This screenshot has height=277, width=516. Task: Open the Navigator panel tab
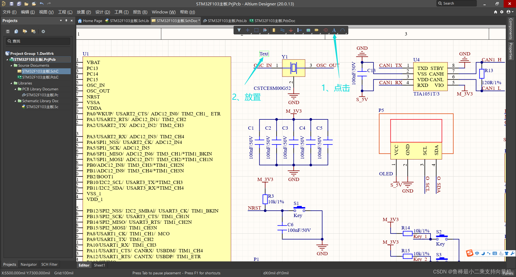click(28, 264)
